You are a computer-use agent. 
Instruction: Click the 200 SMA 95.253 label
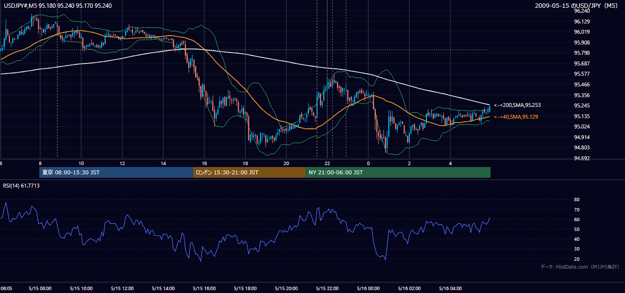tap(517, 105)
